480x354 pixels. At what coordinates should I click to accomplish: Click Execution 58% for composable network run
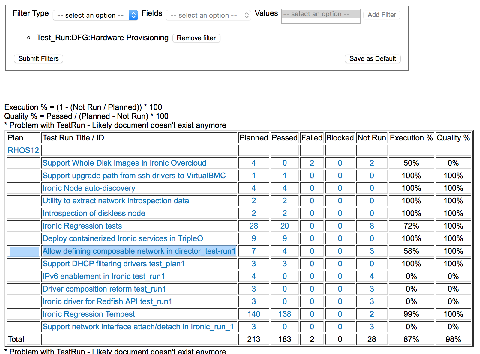411,251
